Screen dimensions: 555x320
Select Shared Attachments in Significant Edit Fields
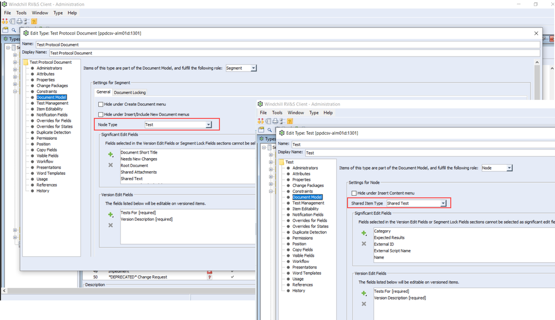point(139,172)
